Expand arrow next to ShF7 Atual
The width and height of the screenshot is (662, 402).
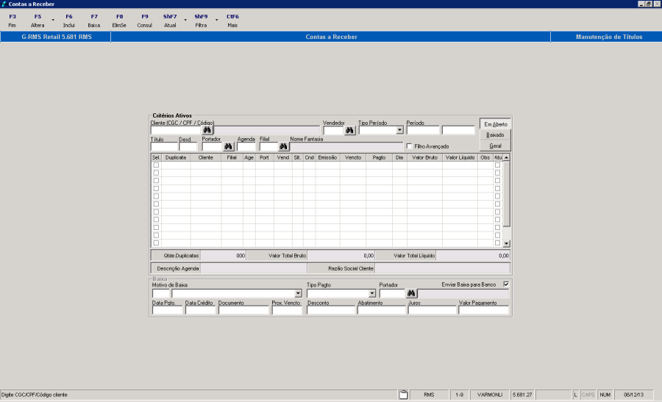pos(185,20)
